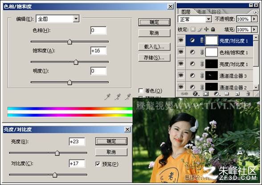Click mask link chain on black-masked 亮度/对比度 1 layer
The height and width of the screenshot is (185, 262).
tap(202, 64)
